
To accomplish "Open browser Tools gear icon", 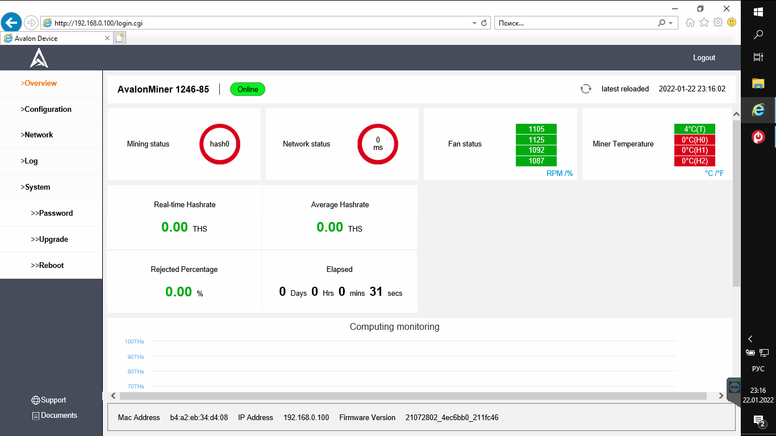I will coord(718,23).
